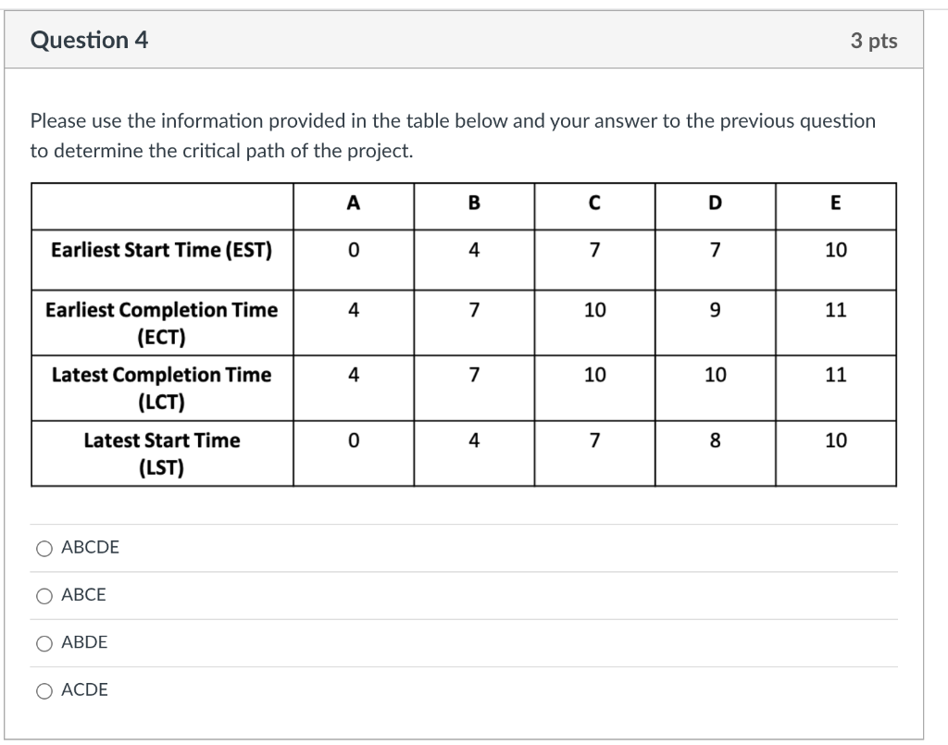Click column header A in table
This screenshot has width=948, height=745.
click(x=354, y=205)
